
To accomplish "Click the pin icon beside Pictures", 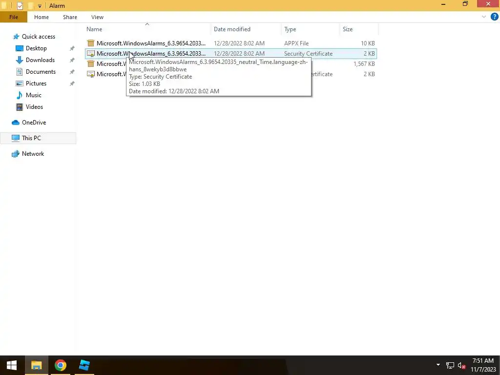I will (72, 83).
